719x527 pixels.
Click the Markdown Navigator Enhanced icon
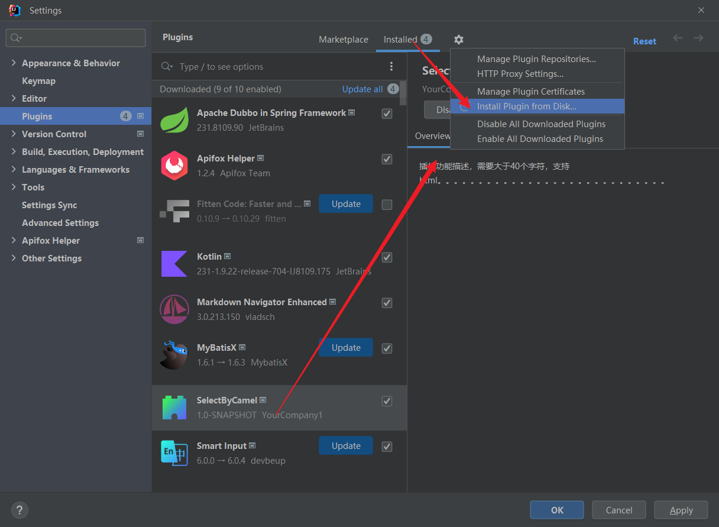tap(174, 309)
